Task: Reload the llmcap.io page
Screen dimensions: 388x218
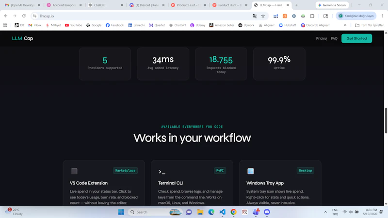Action: [x=24, y=16]
